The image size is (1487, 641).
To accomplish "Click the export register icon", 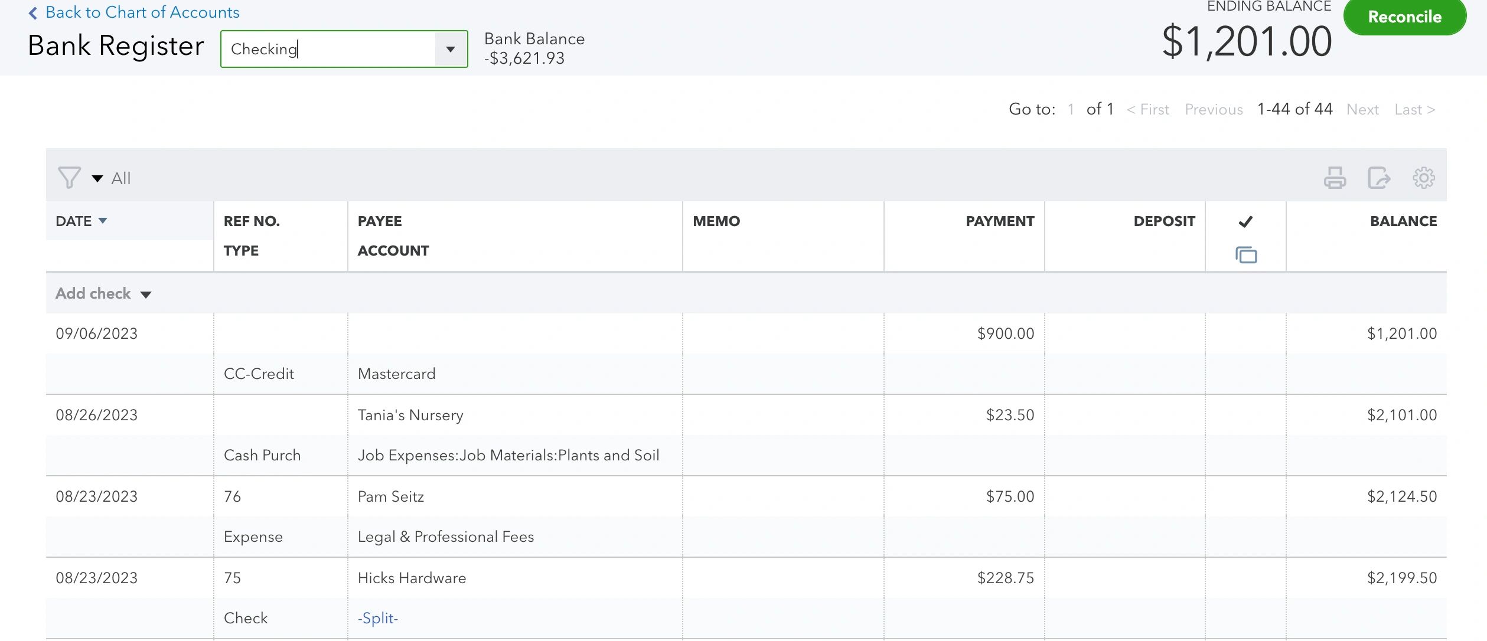I will click(x=1380, y=177).
